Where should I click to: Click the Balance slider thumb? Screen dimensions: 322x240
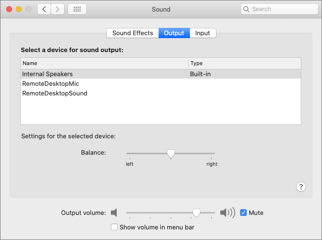[x=170, y=153]
